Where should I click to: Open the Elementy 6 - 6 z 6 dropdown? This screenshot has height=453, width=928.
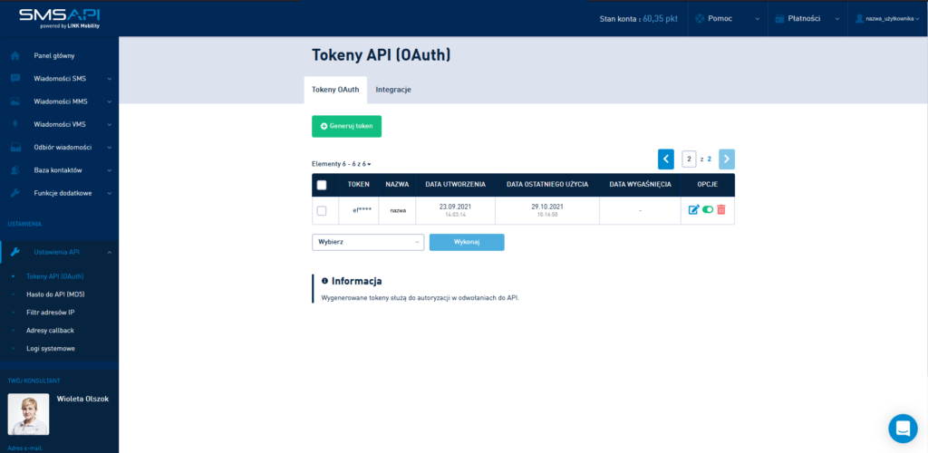click(x=342, y=164)
